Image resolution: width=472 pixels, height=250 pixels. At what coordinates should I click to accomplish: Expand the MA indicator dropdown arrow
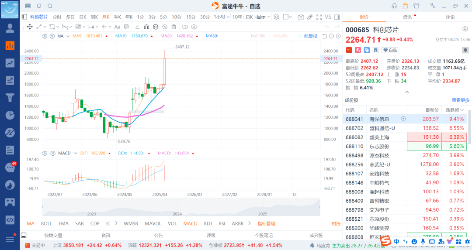(x=68, y=36)
